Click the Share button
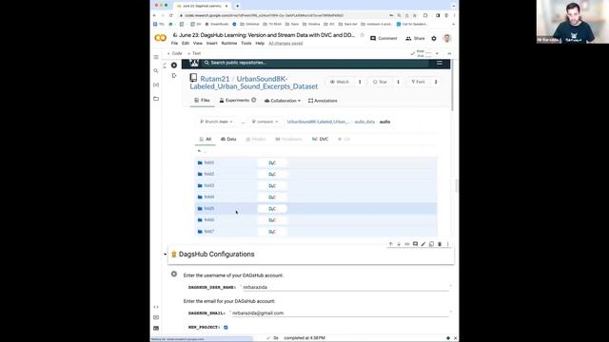The width and height of the screenshot is (609, 342). 415,38
